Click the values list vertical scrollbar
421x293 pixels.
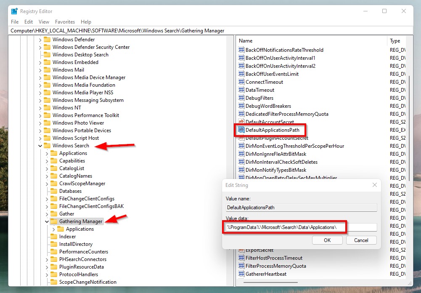pyautogui.click(x=409, y=128)
